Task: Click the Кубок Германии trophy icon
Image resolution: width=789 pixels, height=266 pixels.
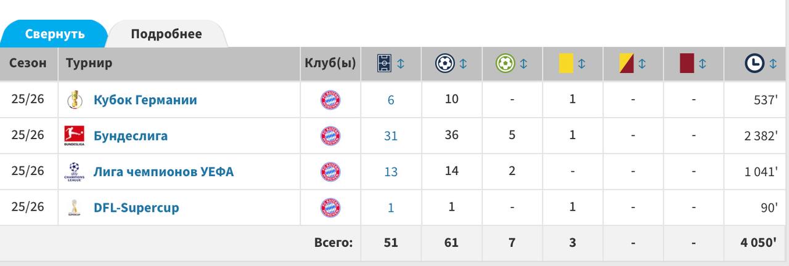Action: point(74,100)
